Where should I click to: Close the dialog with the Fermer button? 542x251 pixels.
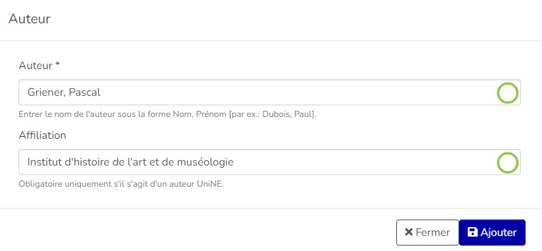pos(427,233)
